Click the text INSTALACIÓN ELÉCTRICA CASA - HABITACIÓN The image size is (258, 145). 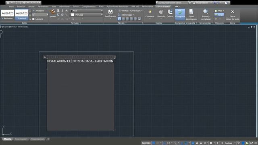pyautogui.click(x=80, y=61)
